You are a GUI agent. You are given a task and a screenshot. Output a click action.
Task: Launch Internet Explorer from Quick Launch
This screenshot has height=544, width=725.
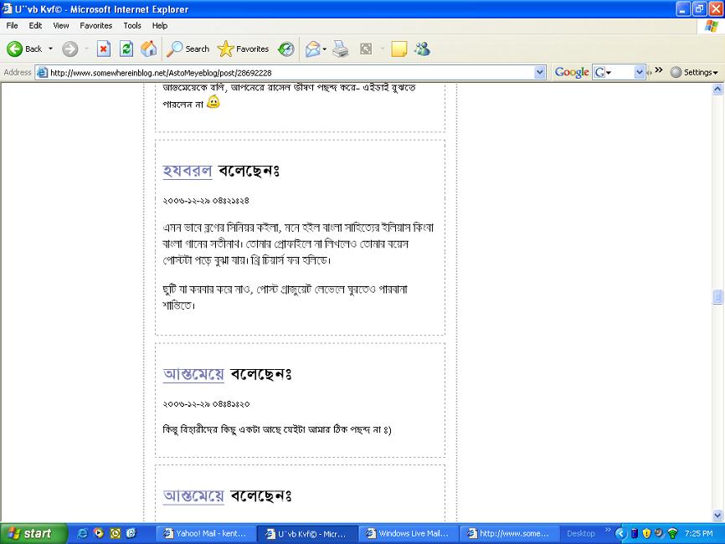tap(83, 533)
